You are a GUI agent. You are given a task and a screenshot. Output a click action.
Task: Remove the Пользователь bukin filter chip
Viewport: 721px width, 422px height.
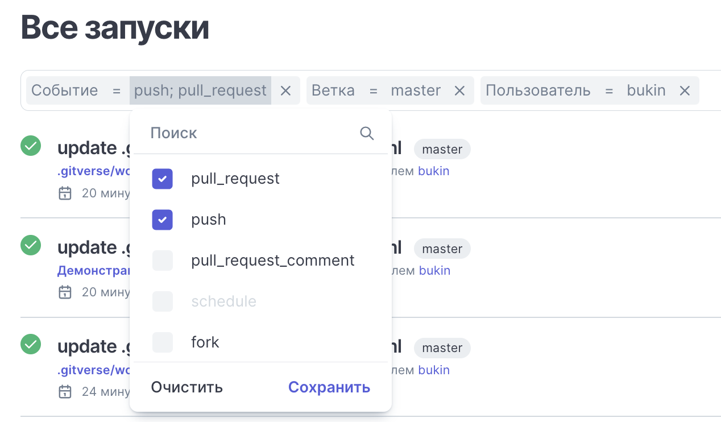pyautogui.click(x=685, y=90)
